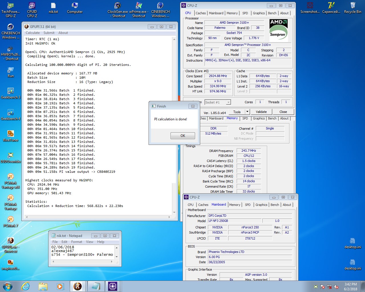Open Memory tab in bottom CPU-Z window
The image size is (365, 292).
pos(235,205)
